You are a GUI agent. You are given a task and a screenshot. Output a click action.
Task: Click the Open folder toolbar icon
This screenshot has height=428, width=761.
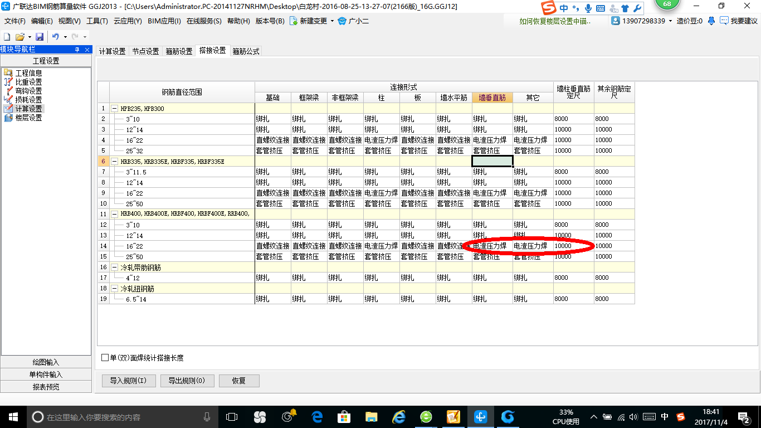[x=19, y=36]
